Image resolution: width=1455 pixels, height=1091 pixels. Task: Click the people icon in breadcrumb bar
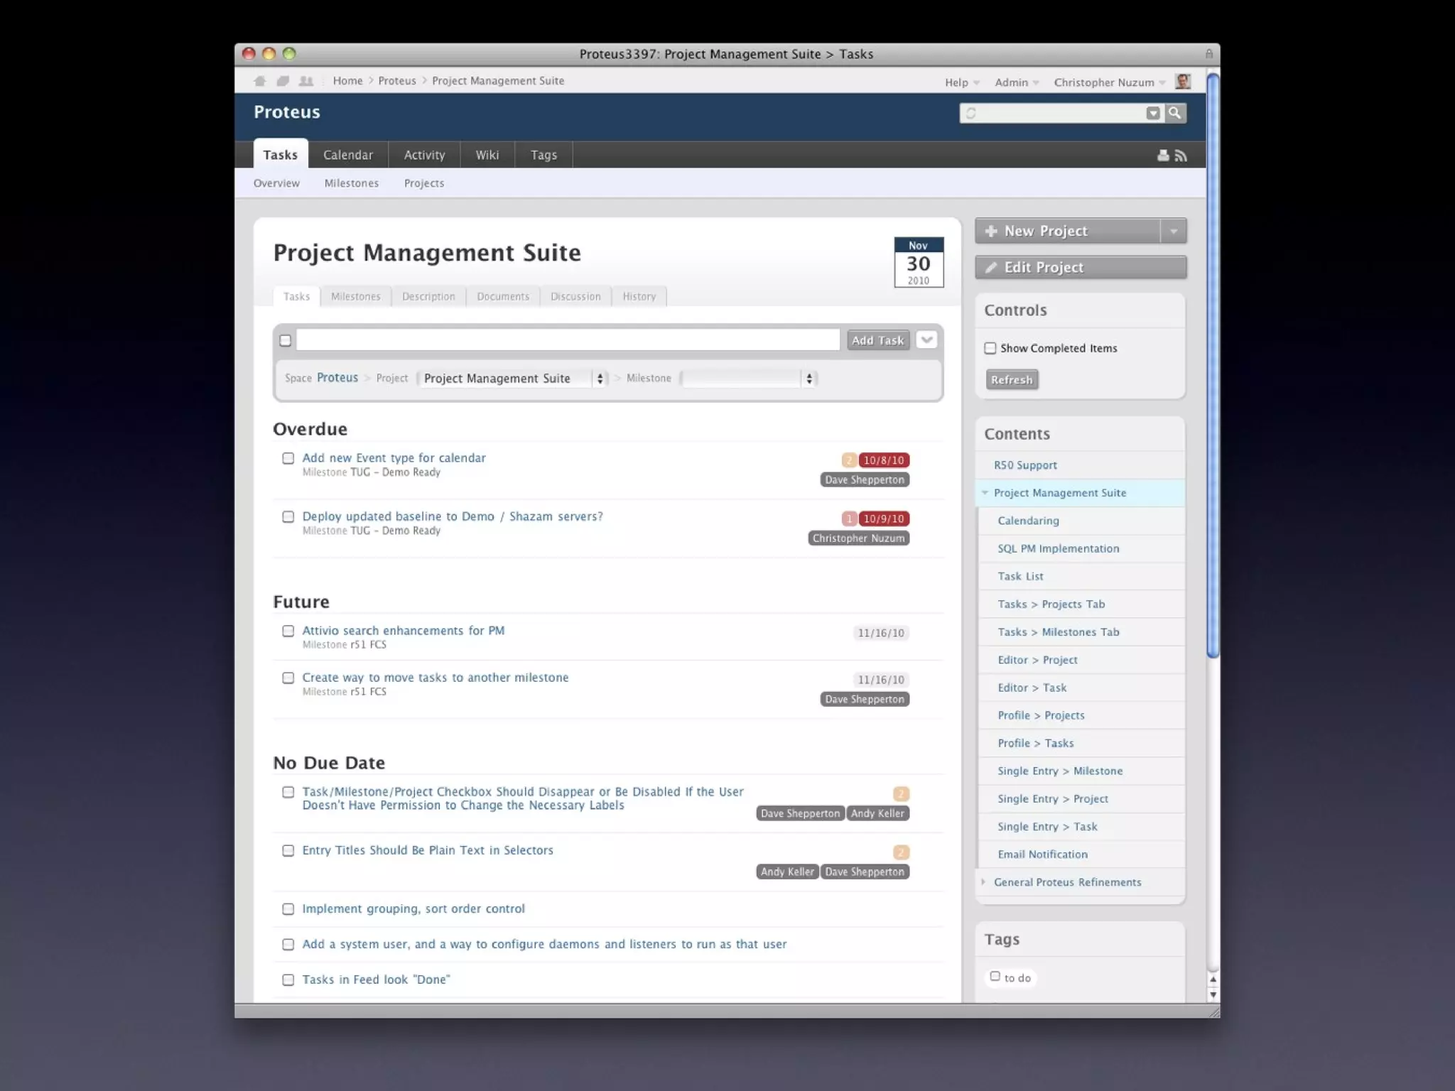point(306,81)
